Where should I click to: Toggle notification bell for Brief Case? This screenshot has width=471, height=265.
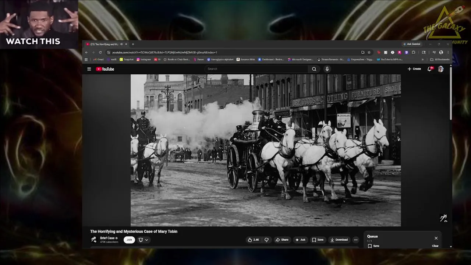coord(141,240)
